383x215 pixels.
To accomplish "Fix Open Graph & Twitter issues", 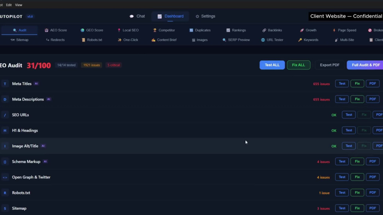I will click(x=357, y=177).
